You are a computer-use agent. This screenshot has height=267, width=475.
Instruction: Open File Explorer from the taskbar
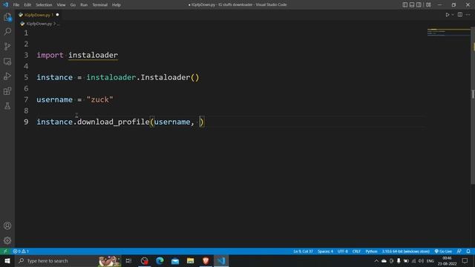pyautogui.click(x=190, y=261)
